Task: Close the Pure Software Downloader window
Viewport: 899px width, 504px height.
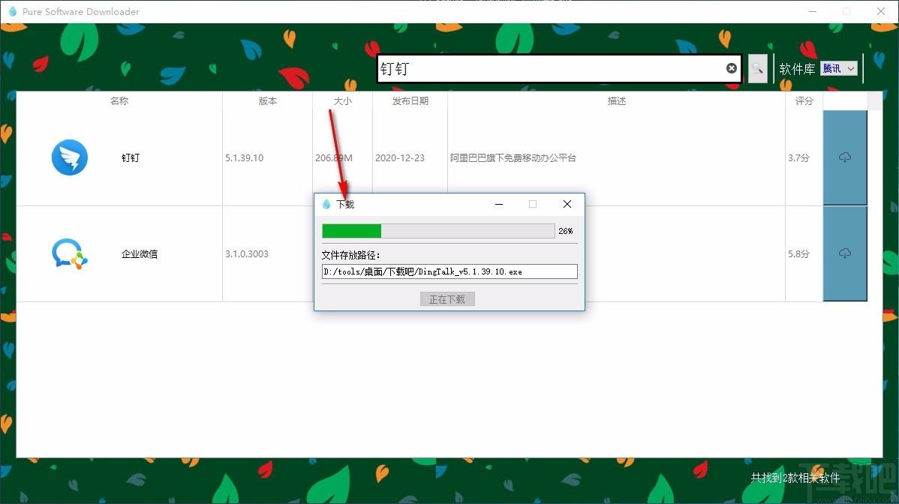Action: pos(881,11)
